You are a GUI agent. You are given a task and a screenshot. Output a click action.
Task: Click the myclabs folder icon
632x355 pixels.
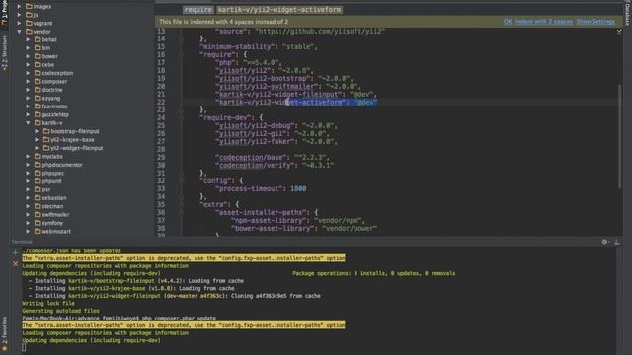tap(38, 156)
